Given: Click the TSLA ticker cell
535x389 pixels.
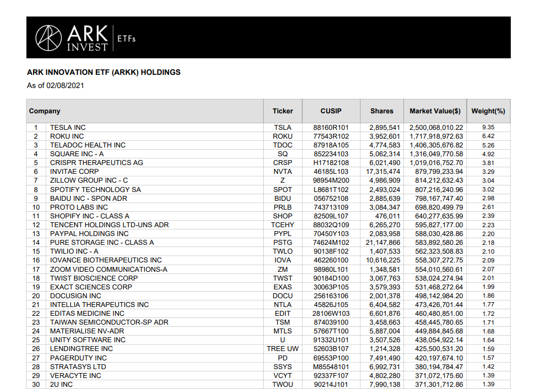Looking at the screenshot, I should [282, 128].
